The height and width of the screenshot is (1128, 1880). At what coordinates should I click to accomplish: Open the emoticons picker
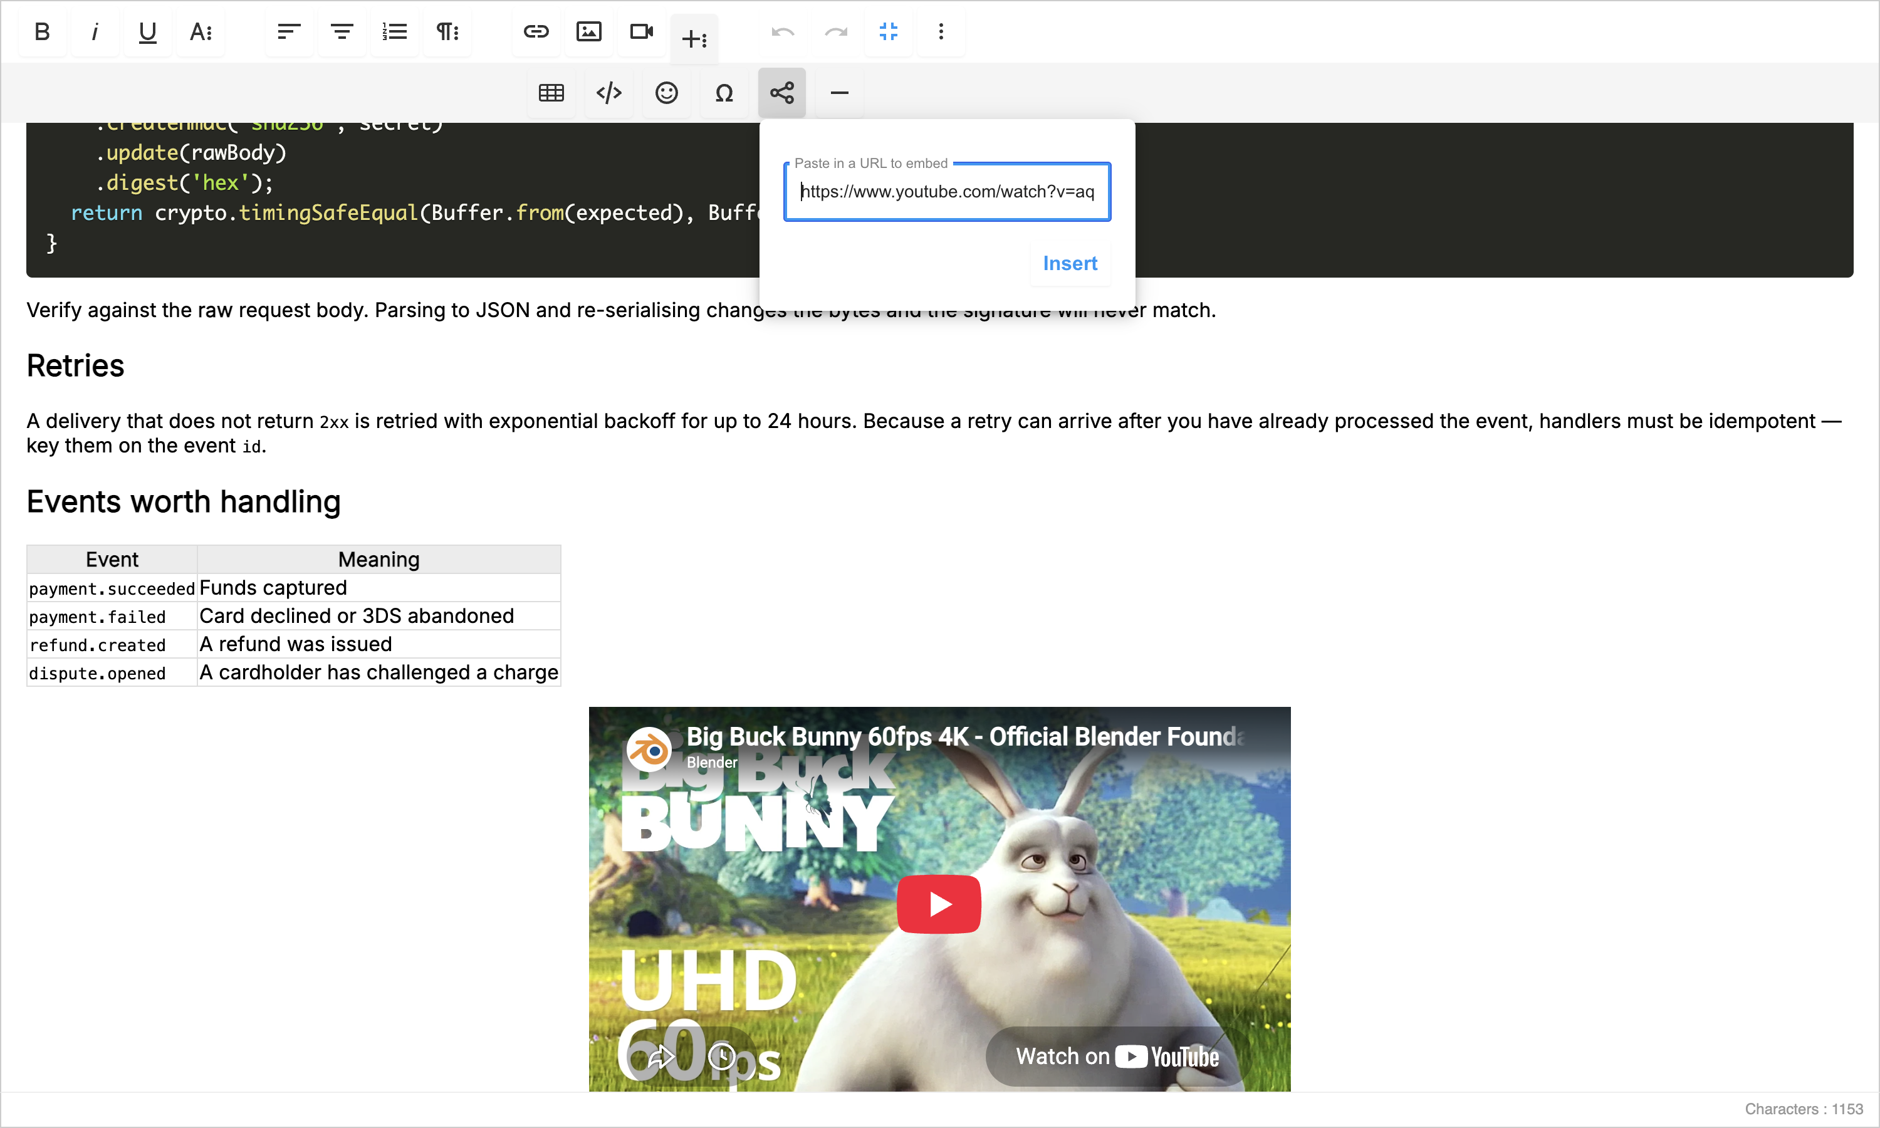(666, 93)
